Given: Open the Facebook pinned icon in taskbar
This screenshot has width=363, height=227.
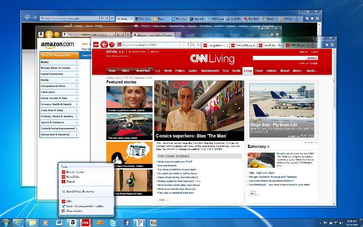Looking at the screenshot, I should pyautogui.click(x=127, y=222).
